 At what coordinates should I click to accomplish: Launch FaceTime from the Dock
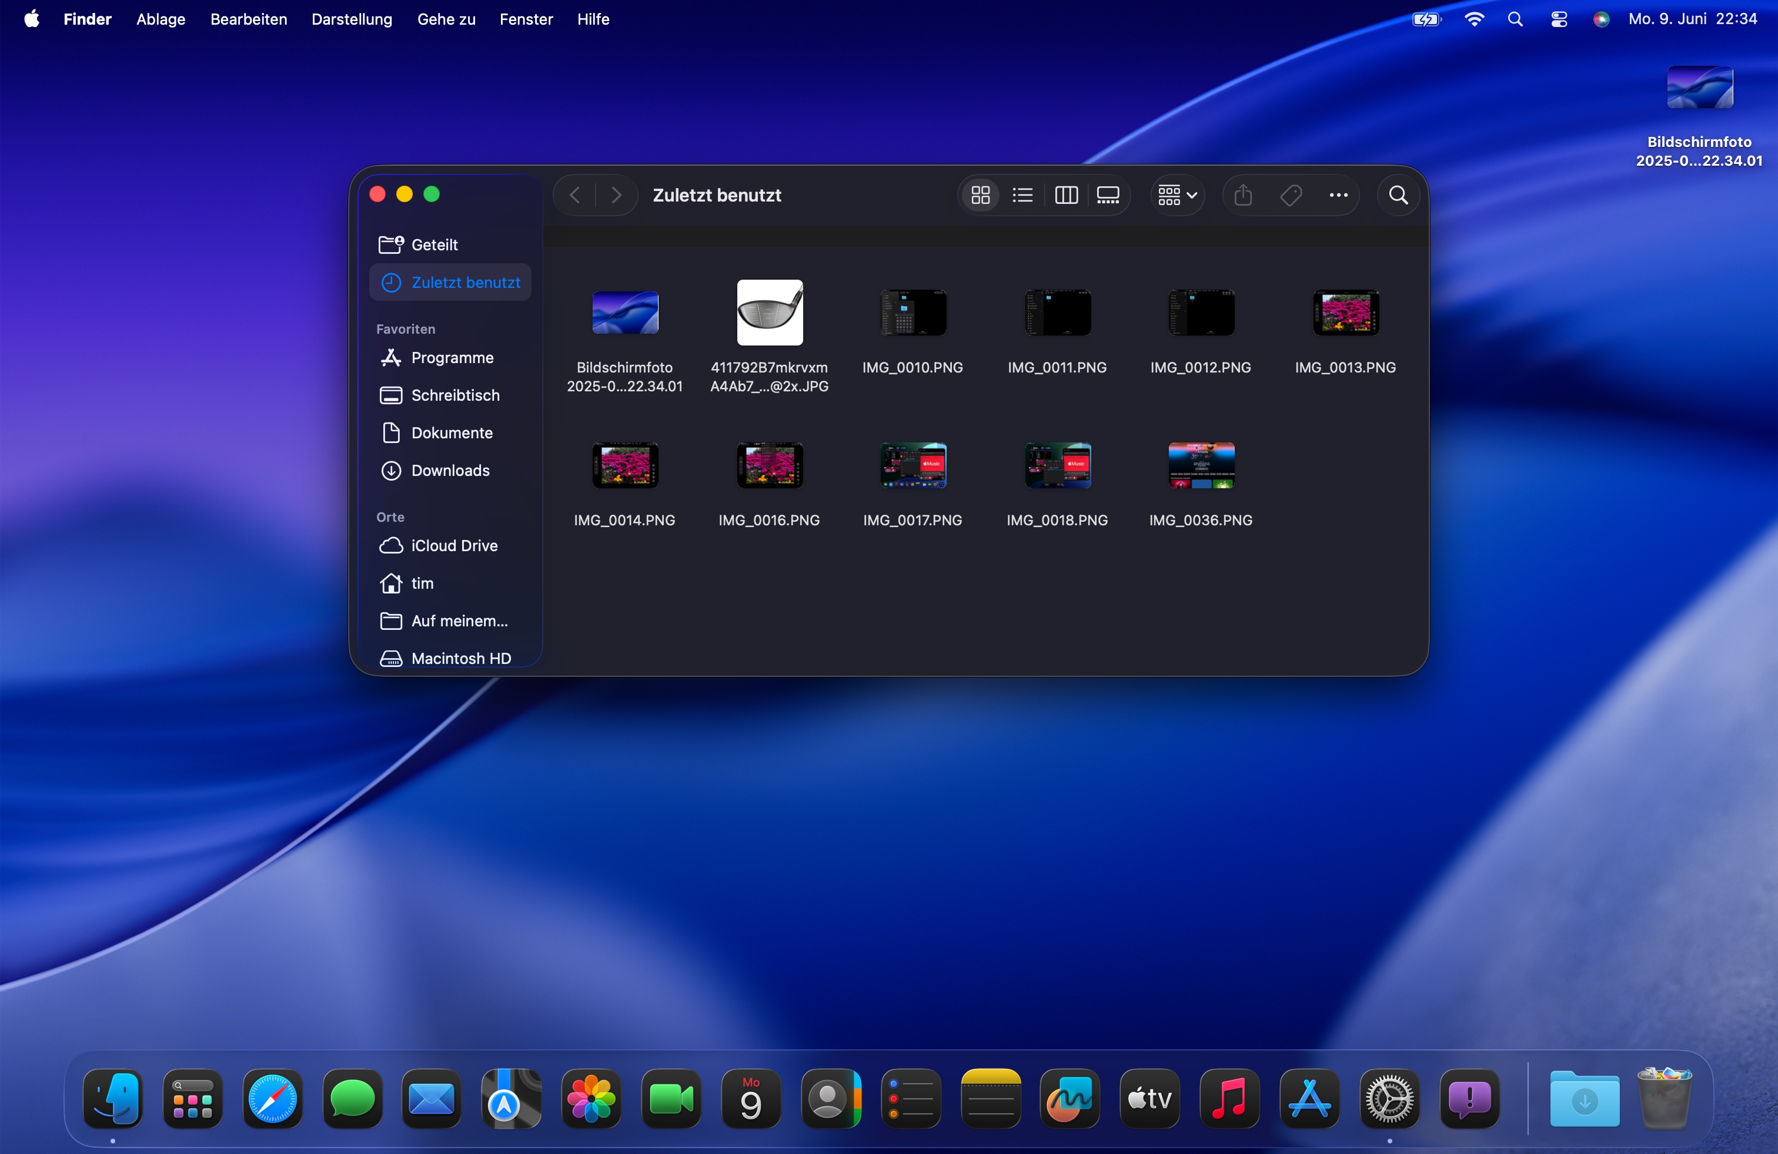pos(671,1099)
